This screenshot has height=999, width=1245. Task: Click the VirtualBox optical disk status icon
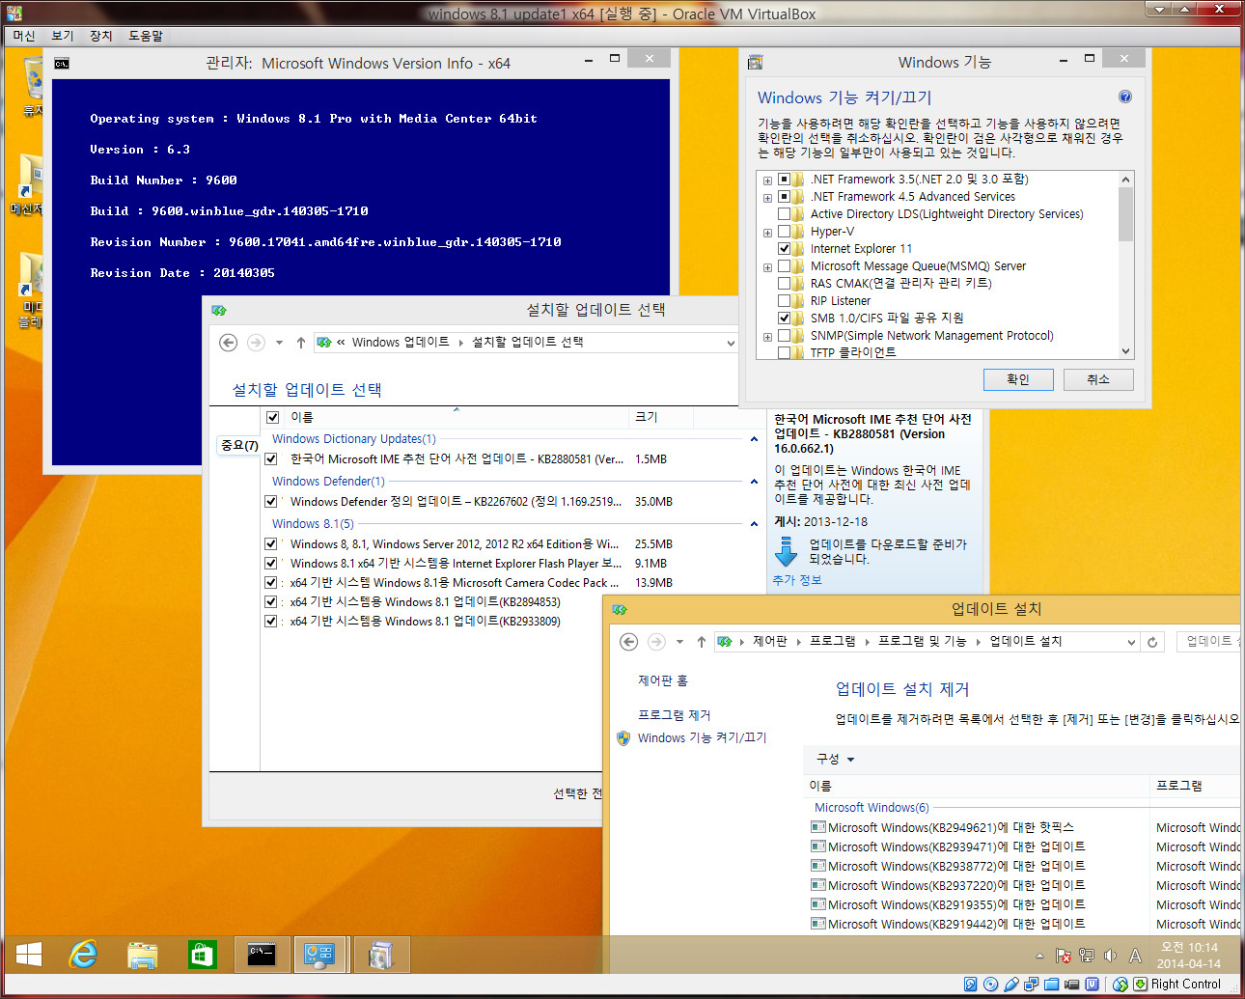tap(990, 984)
